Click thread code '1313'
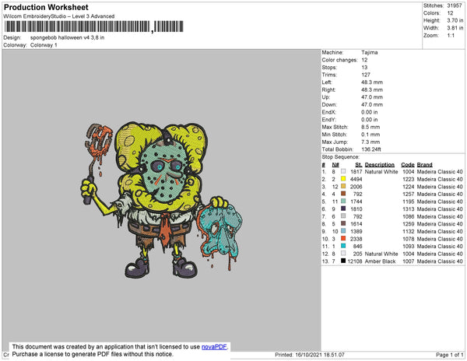 (409, 209)
